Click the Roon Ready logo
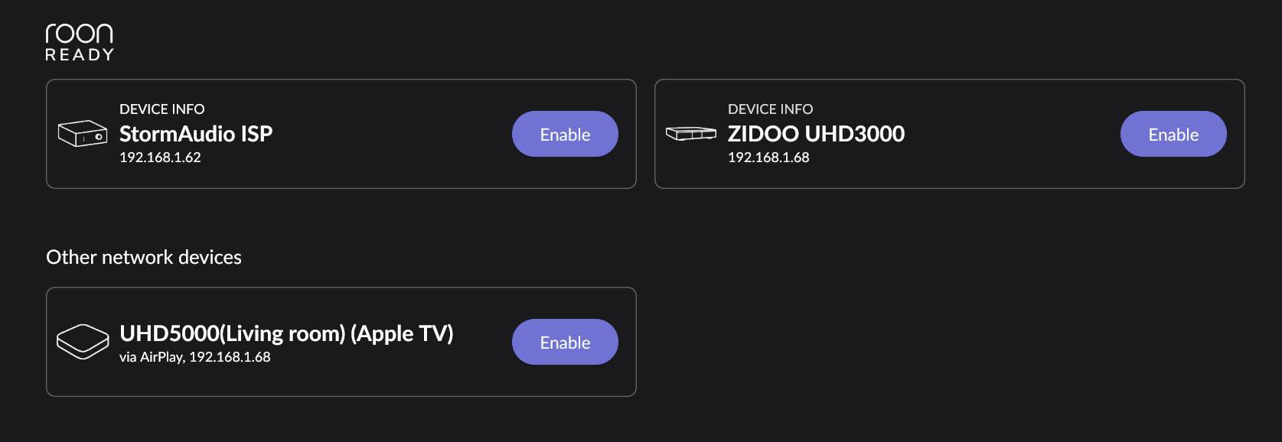This screenshot has height=442, width=1282. 79,42
